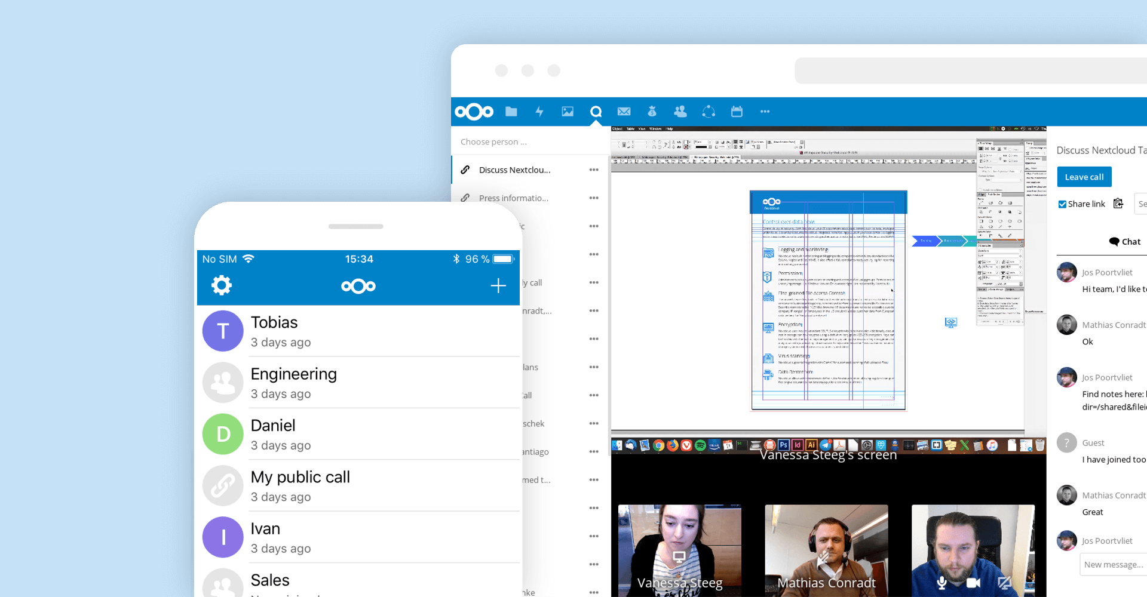Screen dimensions: 1147x597
Task: Open Ivan conversation on phone
Action: (358, 537)
